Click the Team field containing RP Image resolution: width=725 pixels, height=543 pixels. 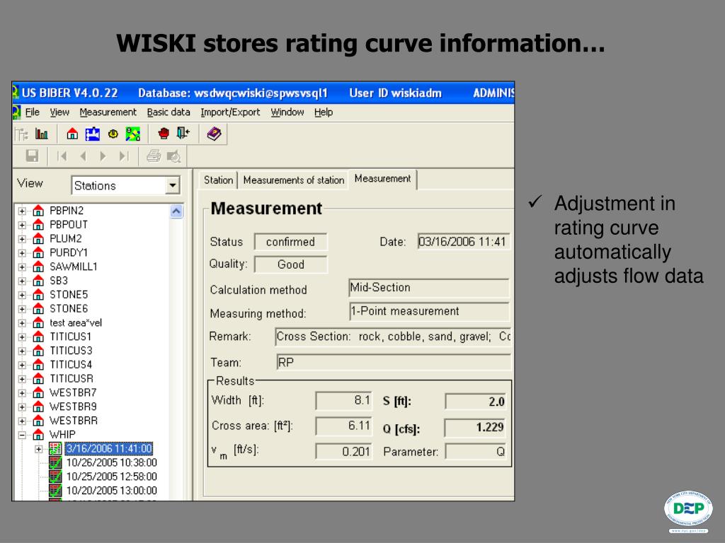click(x=394, y=363)
